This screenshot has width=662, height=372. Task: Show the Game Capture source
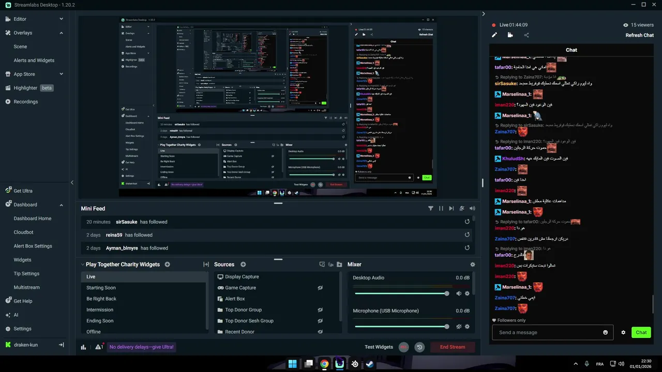pos(320,288)
